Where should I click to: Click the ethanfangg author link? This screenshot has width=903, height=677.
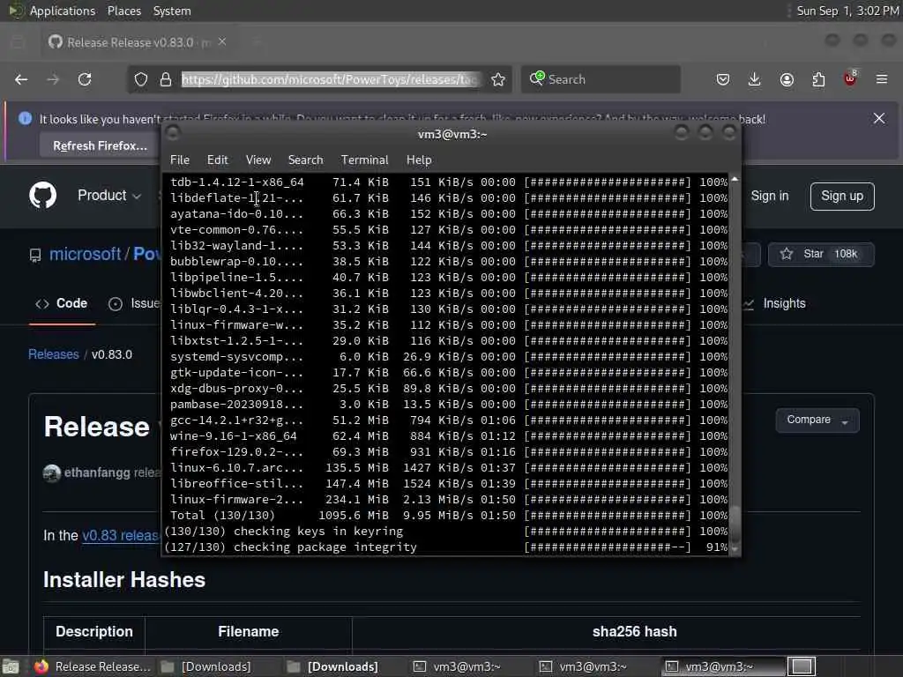pyautogui.click(x=97, y=472)
